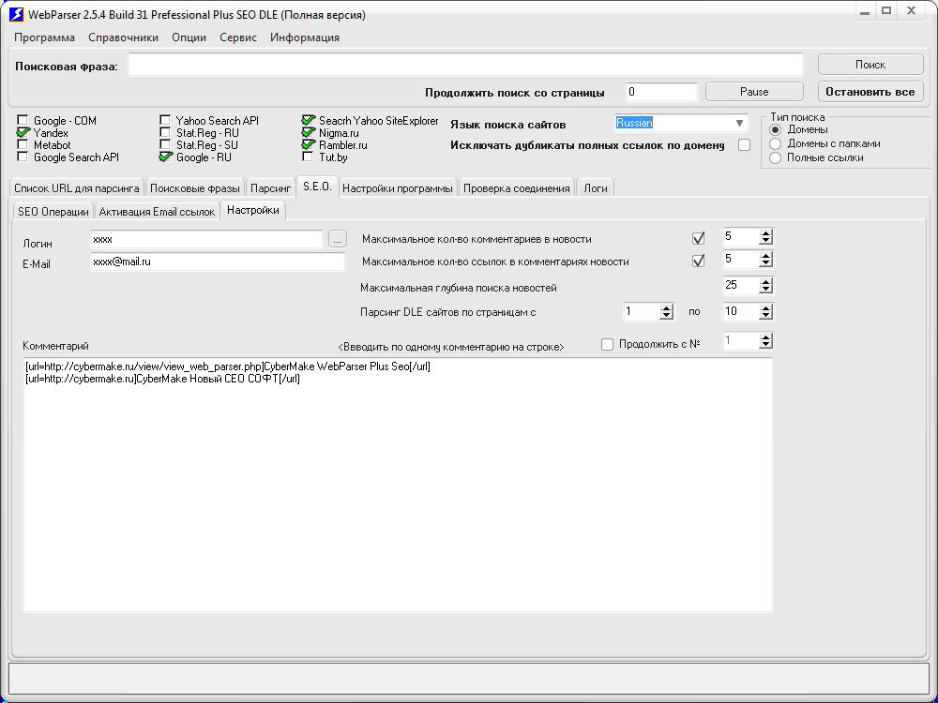Select the Домены radio button
This screenshot has height=703, width=938.
click(776, 129)
